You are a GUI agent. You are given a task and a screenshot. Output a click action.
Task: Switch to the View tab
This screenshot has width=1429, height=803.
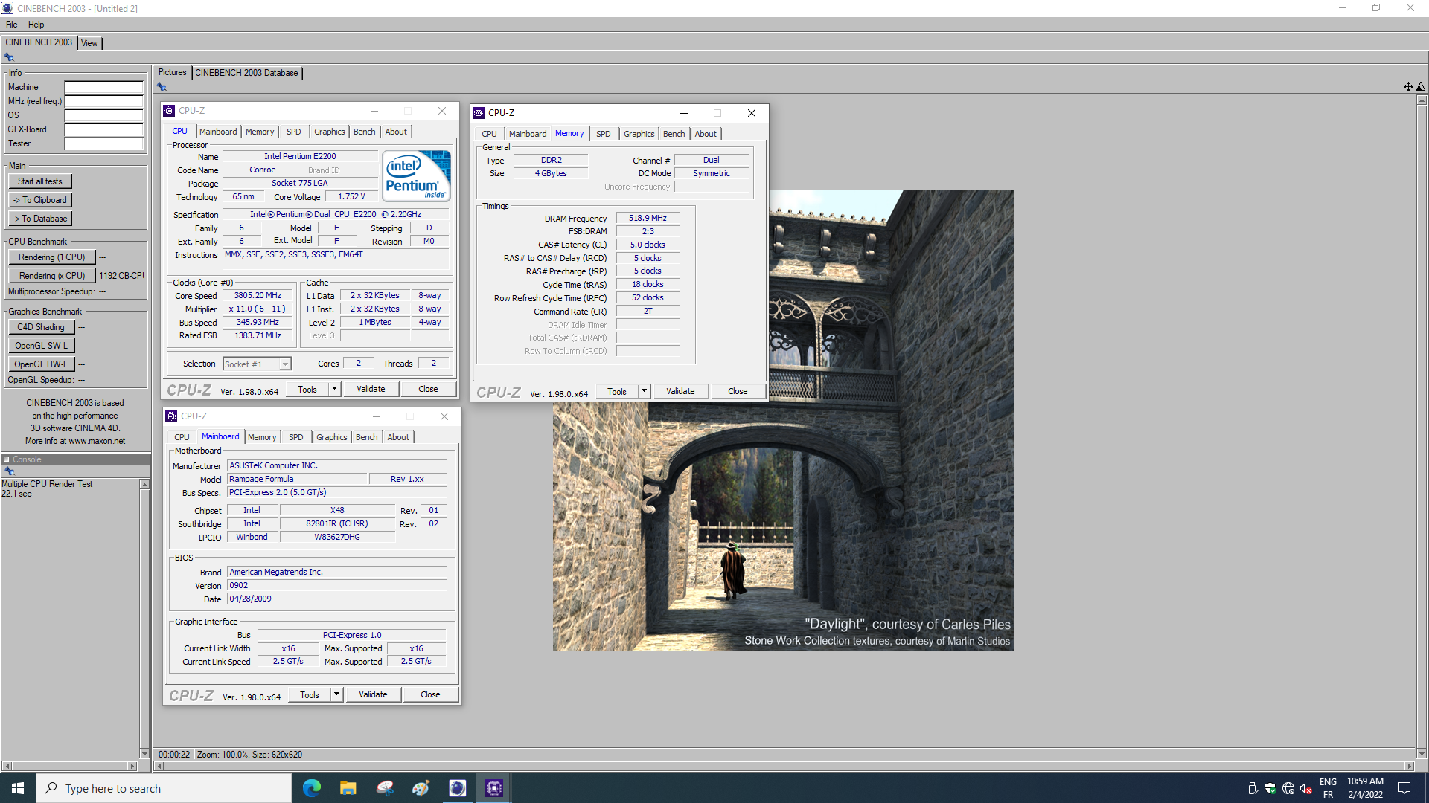(x=89, y=43)
